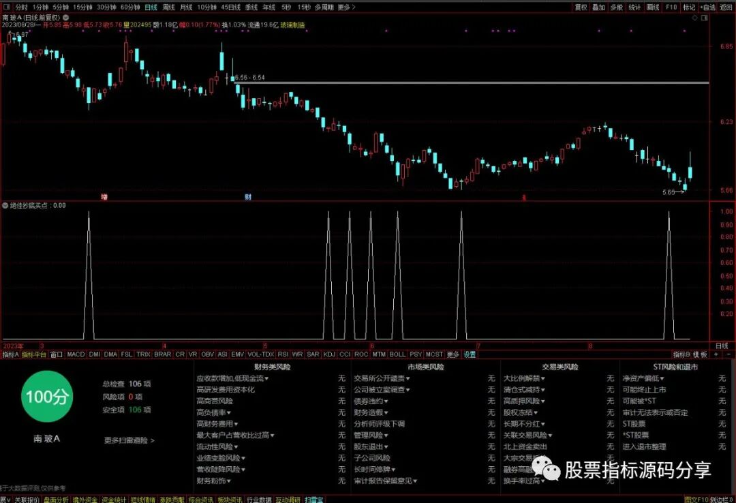Click 标记 mark button
This screenshot has width=736, height=503.
689,7
